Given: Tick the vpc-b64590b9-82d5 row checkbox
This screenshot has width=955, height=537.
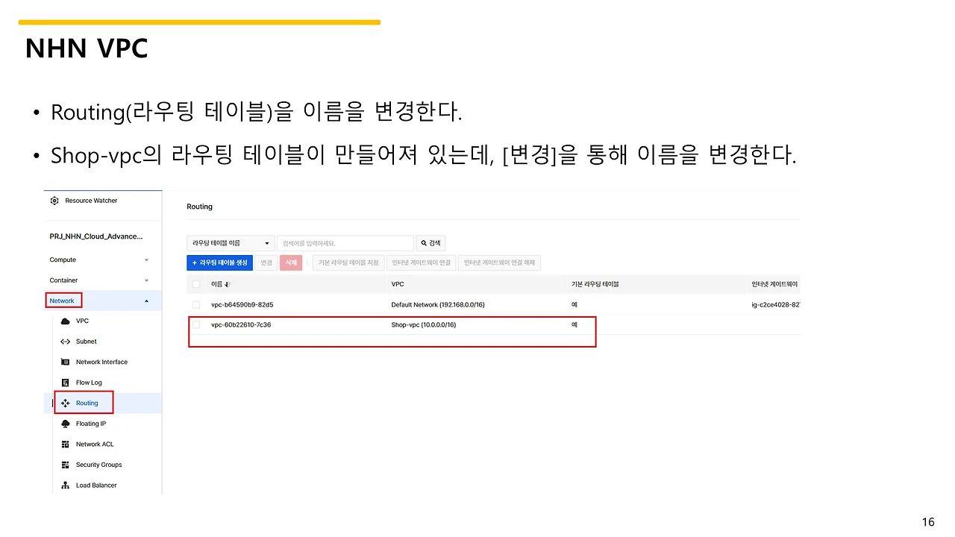Looking at the screenshot, I should 196,304.
